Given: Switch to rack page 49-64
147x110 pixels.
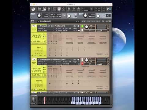Looking at the screenshot, I should click(x=98, y=21).
